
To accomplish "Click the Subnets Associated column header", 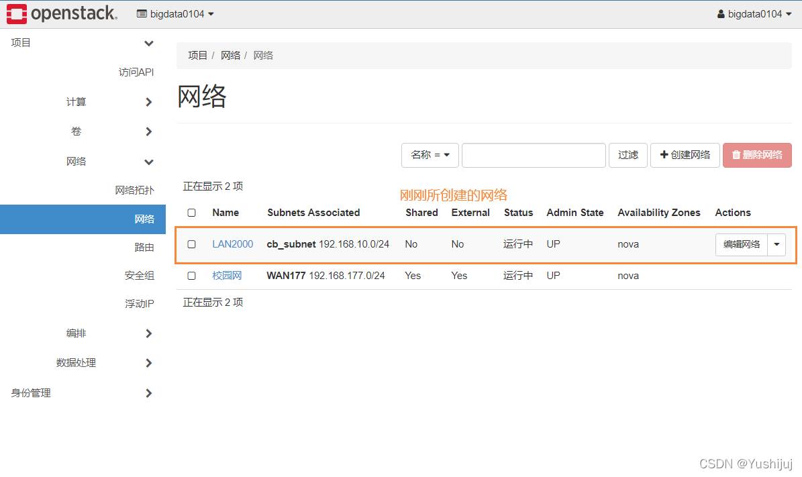I will pyautogui.click(x=313, y=213).
